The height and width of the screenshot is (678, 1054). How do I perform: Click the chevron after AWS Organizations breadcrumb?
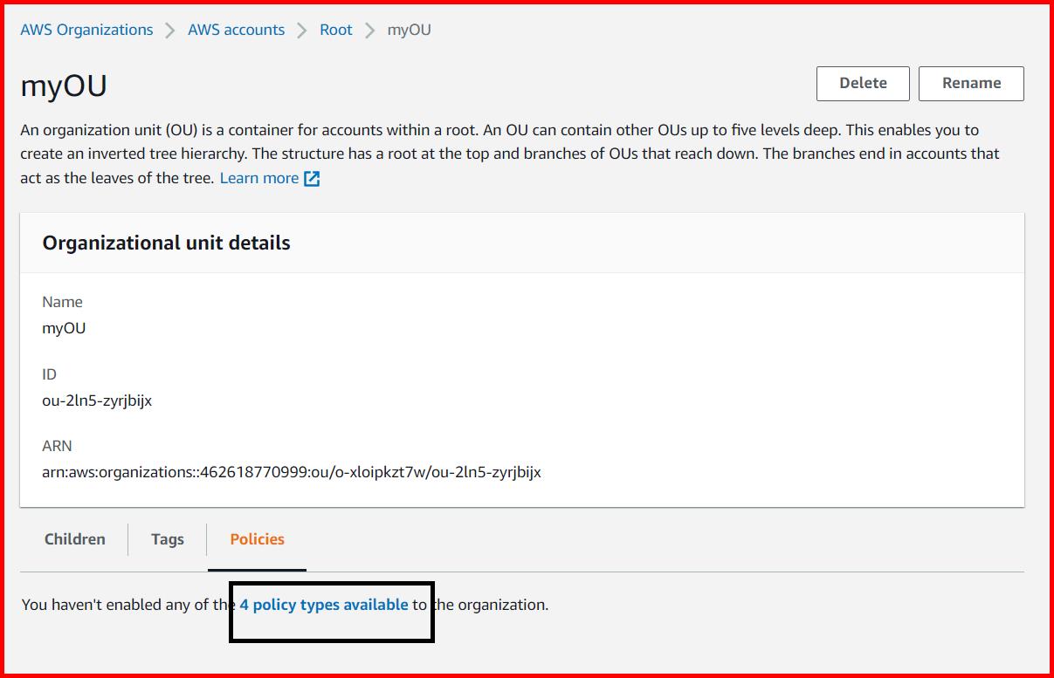tap(170, 31)
